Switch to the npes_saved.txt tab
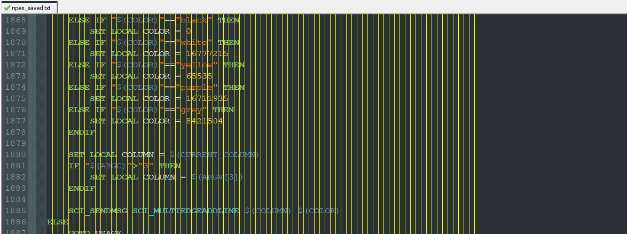The height and width of the screenshot is (234, 627). pos(28,7)
